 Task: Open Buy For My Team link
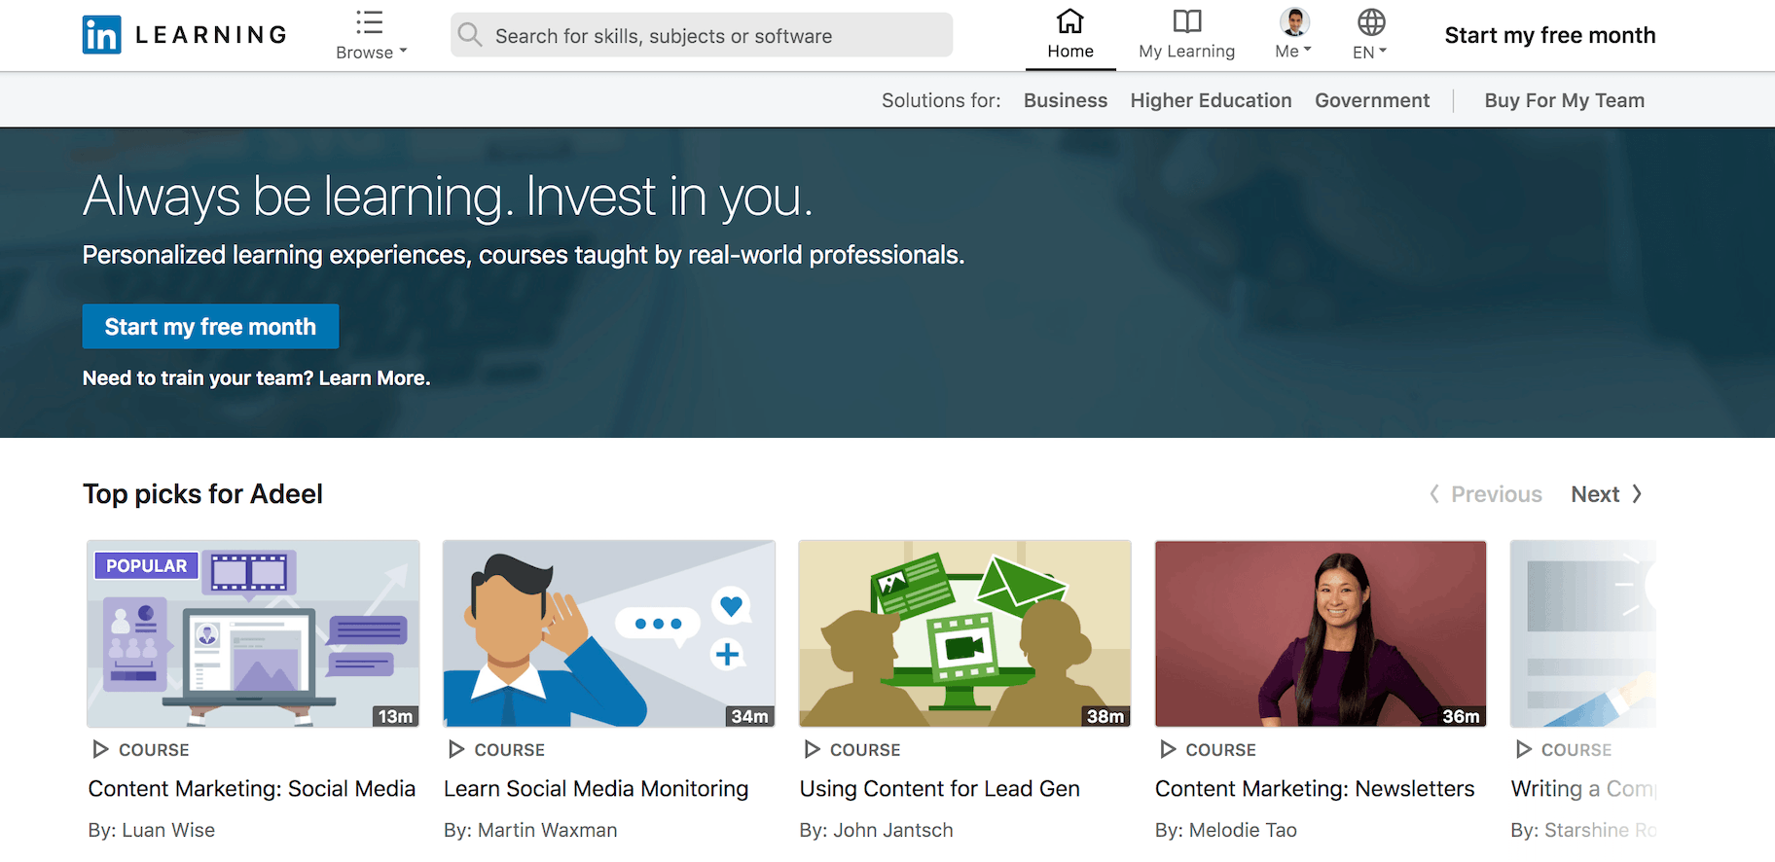pyautogui.click(x=1564, y=100)
